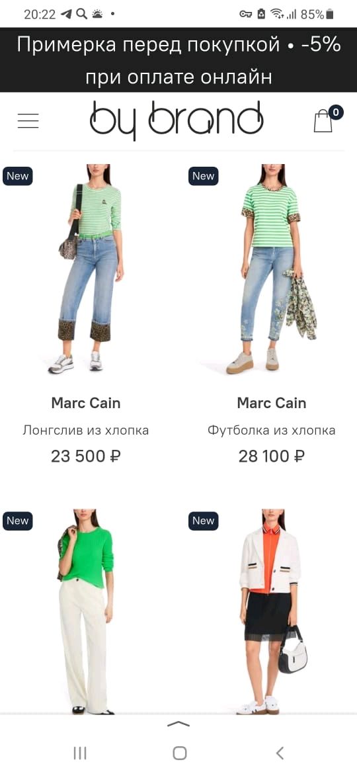Tap the New badge on the green sweater
The height and width of the screenshot is (774, 357).
pos(18,521)
